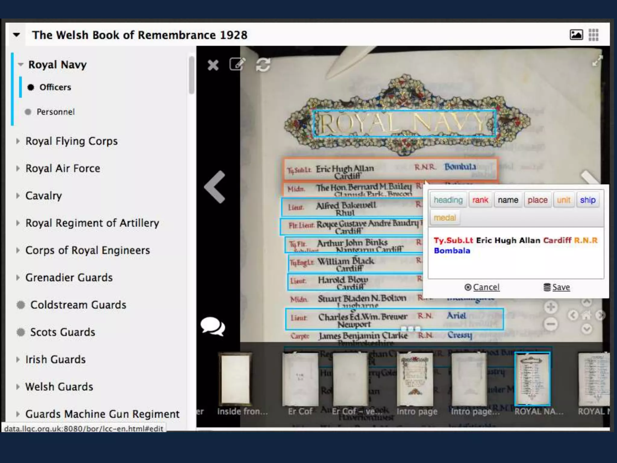The width and height of the screenshot is (617, 463).
Task: Open the dropdown arrow beside the book title
Action: tap(17, 35)
